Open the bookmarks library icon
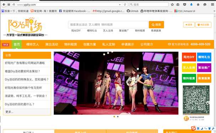This screenshot has height=133, width=216. tap(178, 5)
